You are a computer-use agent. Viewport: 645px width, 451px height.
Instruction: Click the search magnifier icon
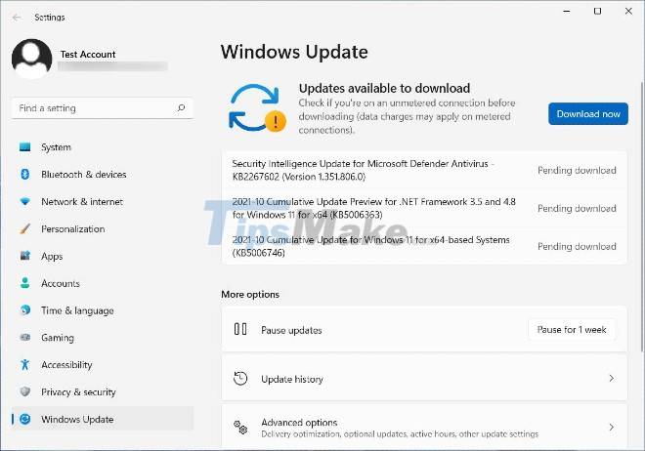[181, 108]
